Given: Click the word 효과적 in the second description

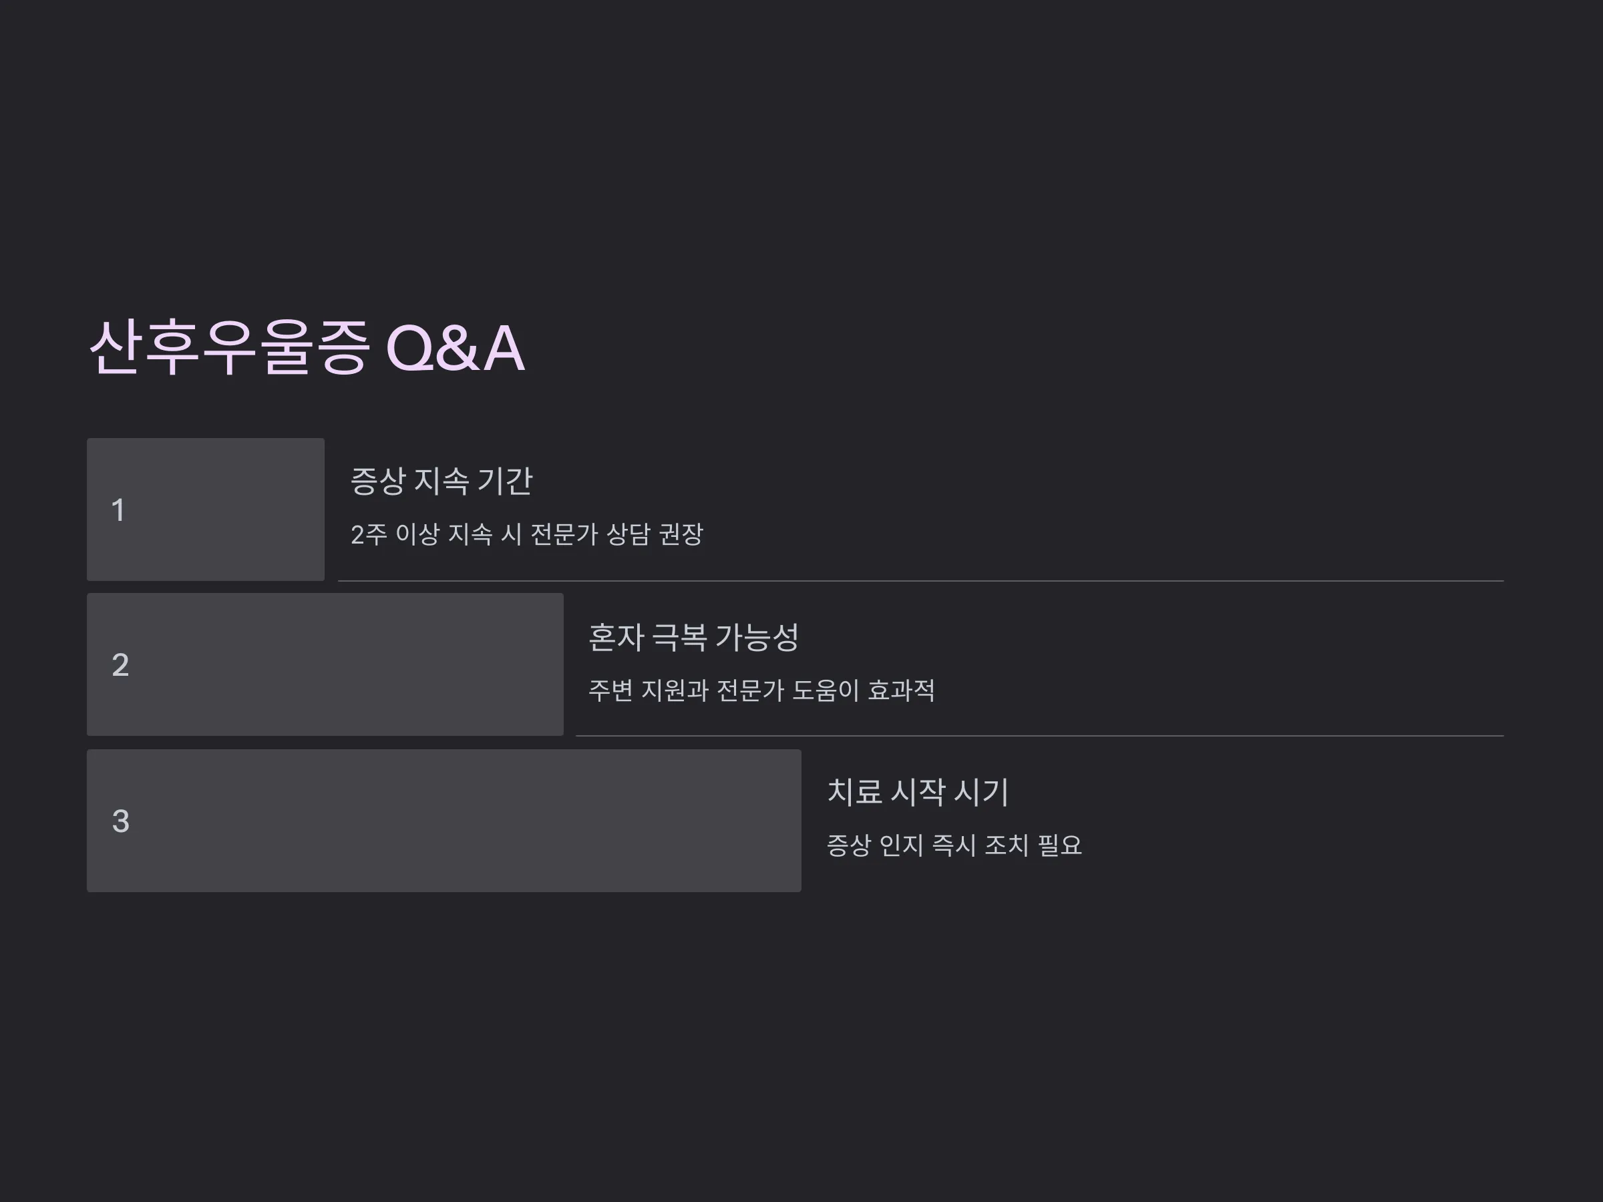Looking at the screenshot, I should (x=902, y=690).
